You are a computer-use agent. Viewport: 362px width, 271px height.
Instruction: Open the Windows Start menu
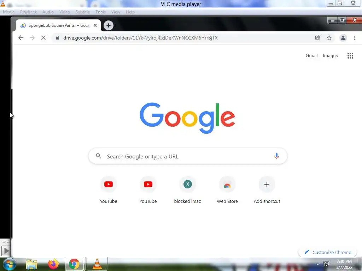[9, 264]
